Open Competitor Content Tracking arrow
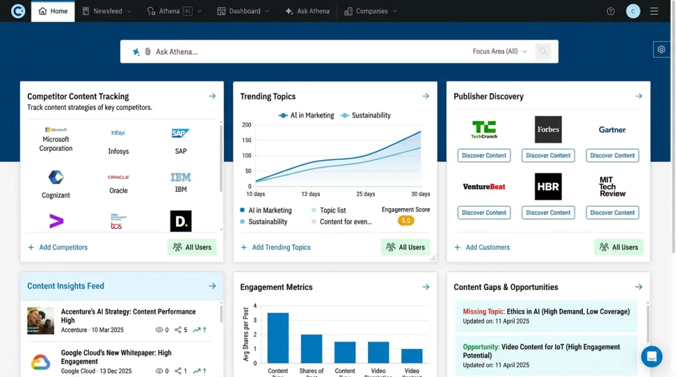Image resolution: width=676 pixels, height=377 pixels. 212,96
